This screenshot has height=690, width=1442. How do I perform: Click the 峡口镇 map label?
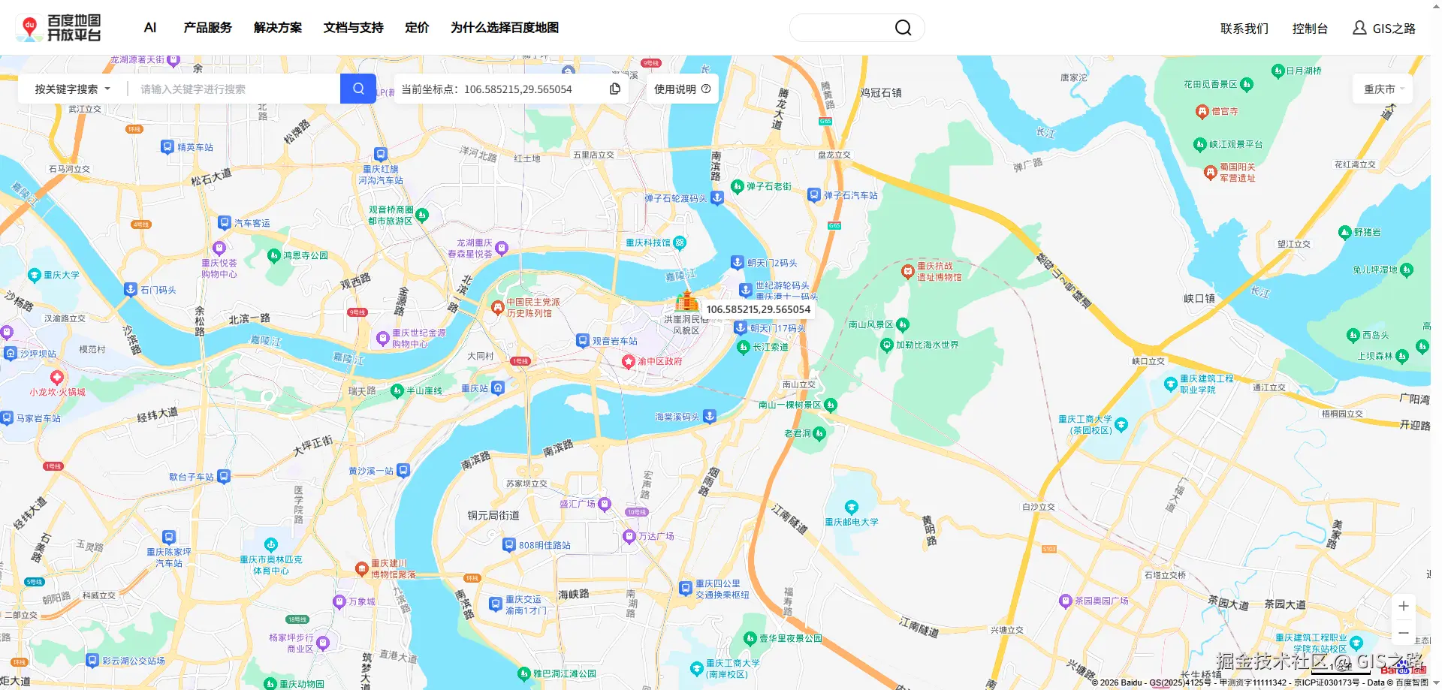[x=1199, y=298]
